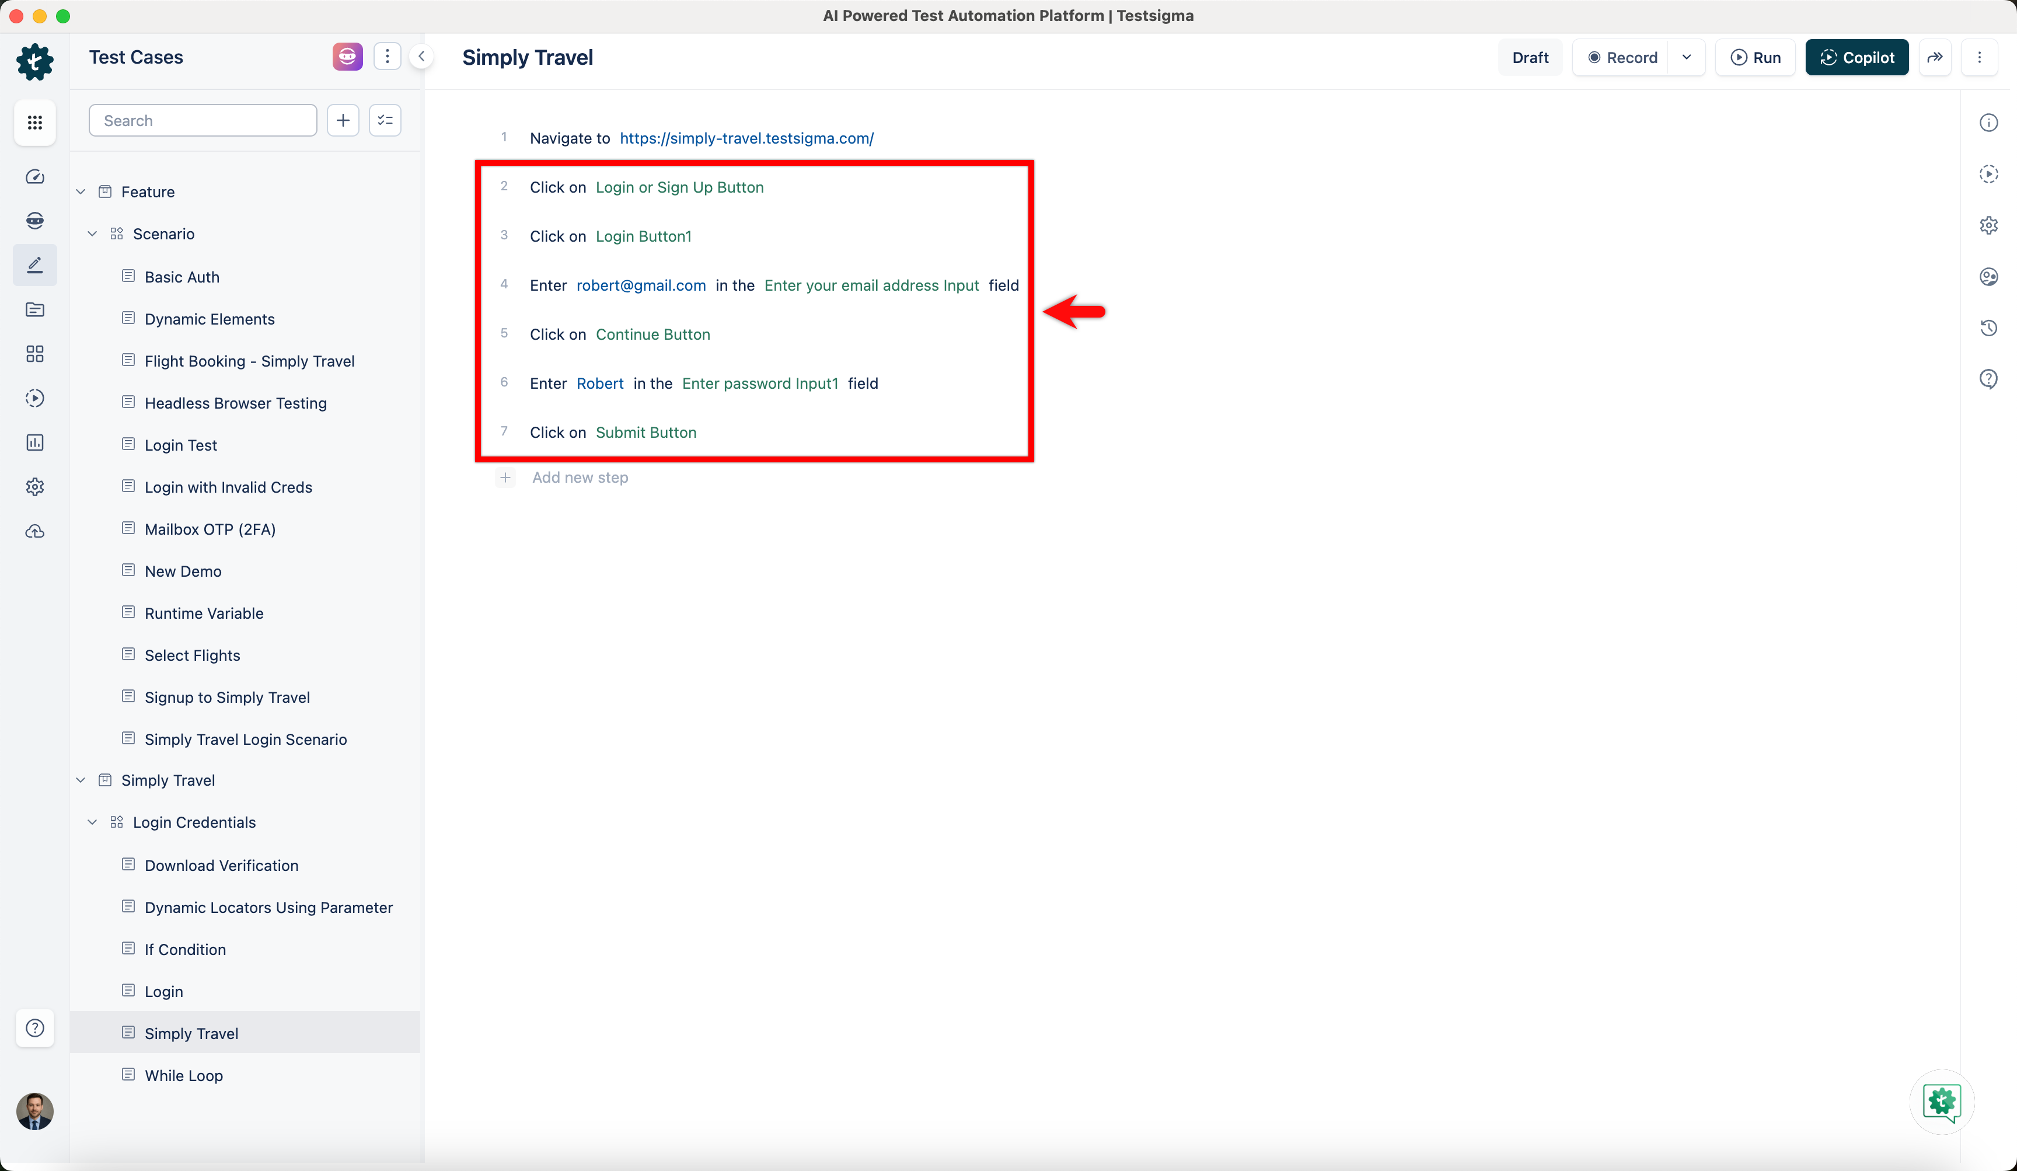Viewport: 2017px width, 1171px height.
Task: Open the Download Verification test case
Action: tap(222, 865)
